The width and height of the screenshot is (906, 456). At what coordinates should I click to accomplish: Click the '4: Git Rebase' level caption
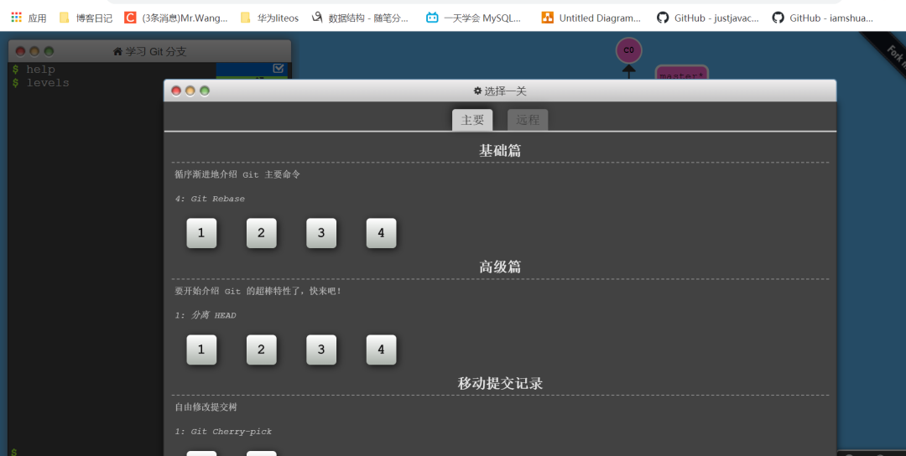point(210,199)
